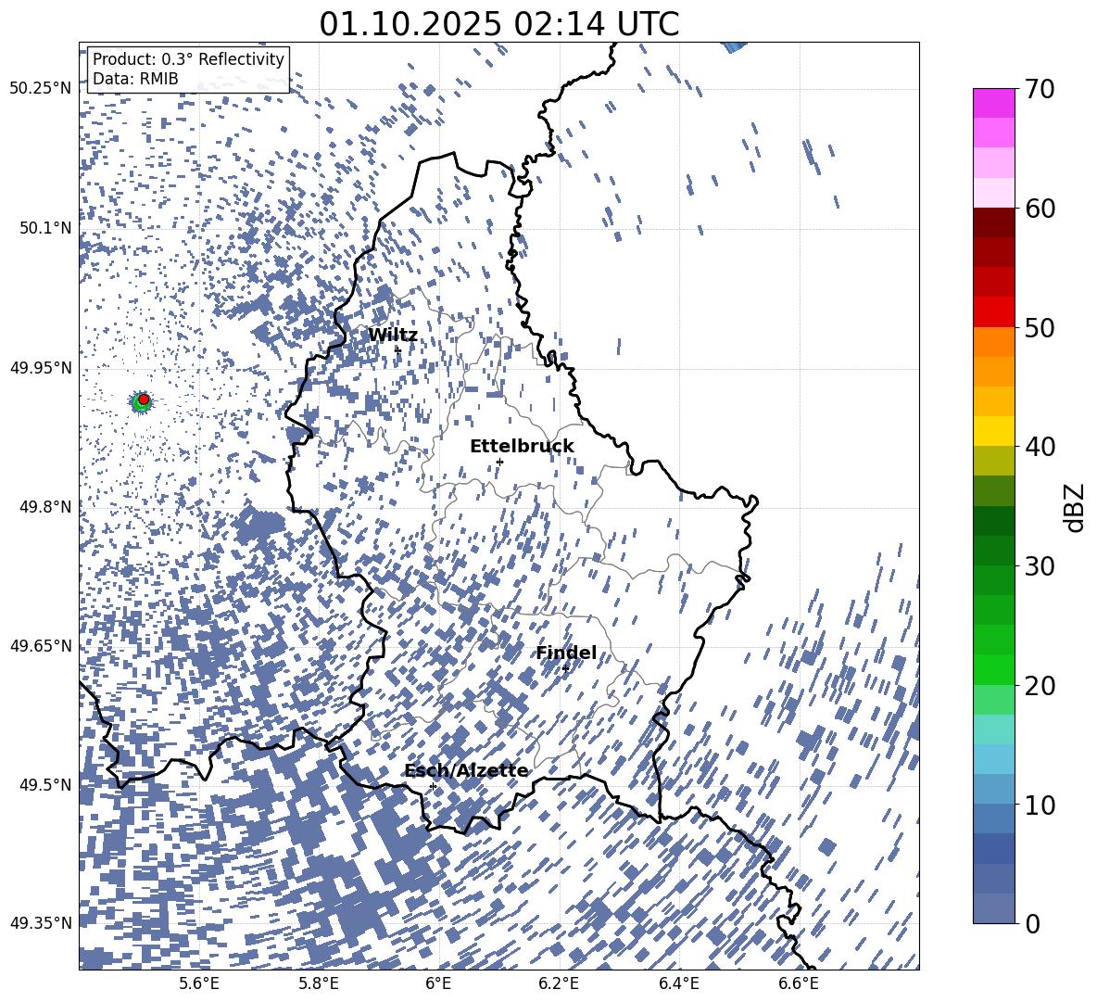
Task: Click the Ettelbruck station cross marker
Action: pyautogui.click(x=499, y=462)
